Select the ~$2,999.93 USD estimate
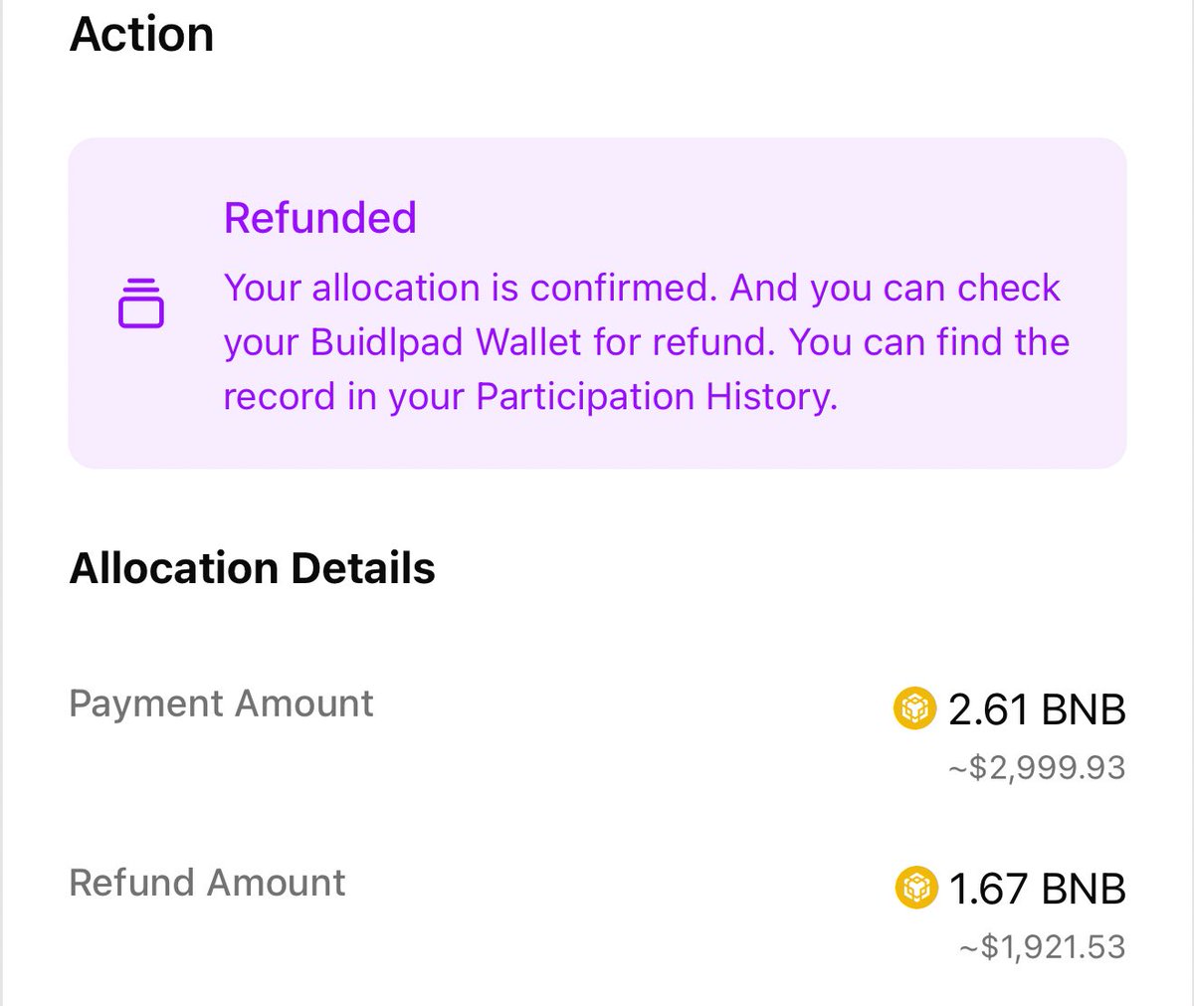 tap(1036, 768)
